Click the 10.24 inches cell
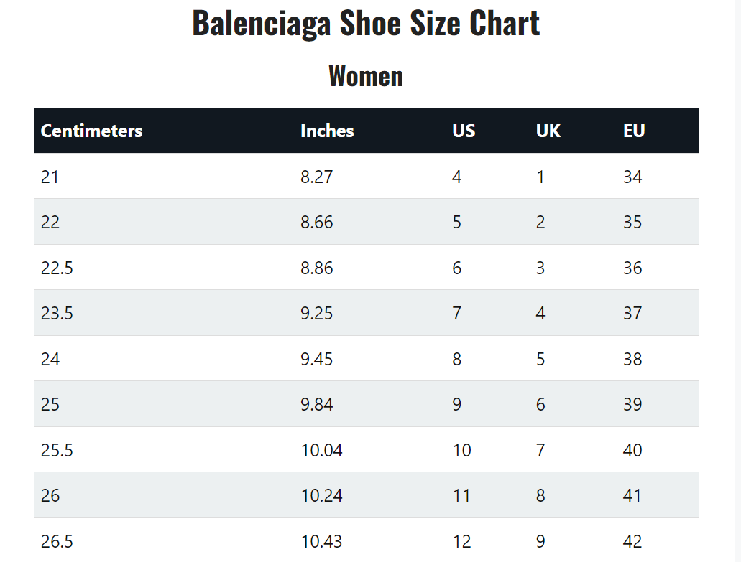 [x=321, y=495]
